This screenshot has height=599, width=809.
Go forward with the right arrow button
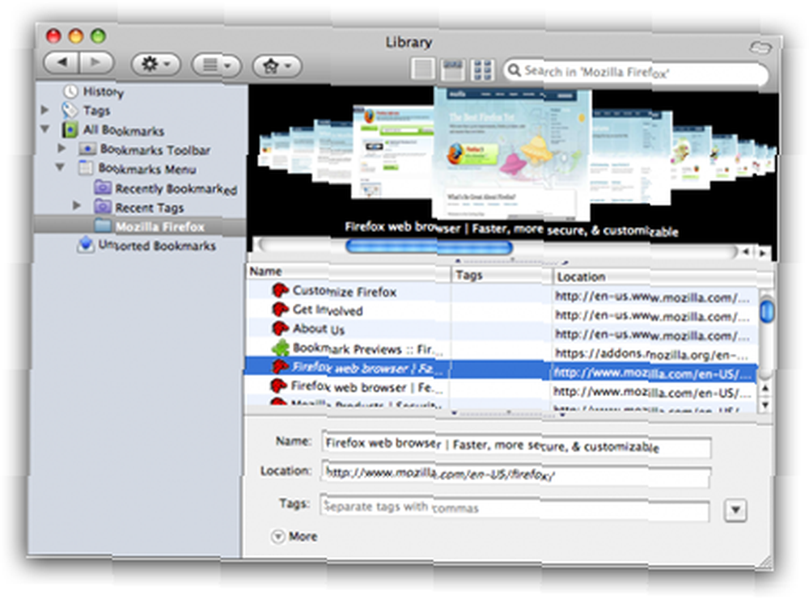(x=96, y=63)
